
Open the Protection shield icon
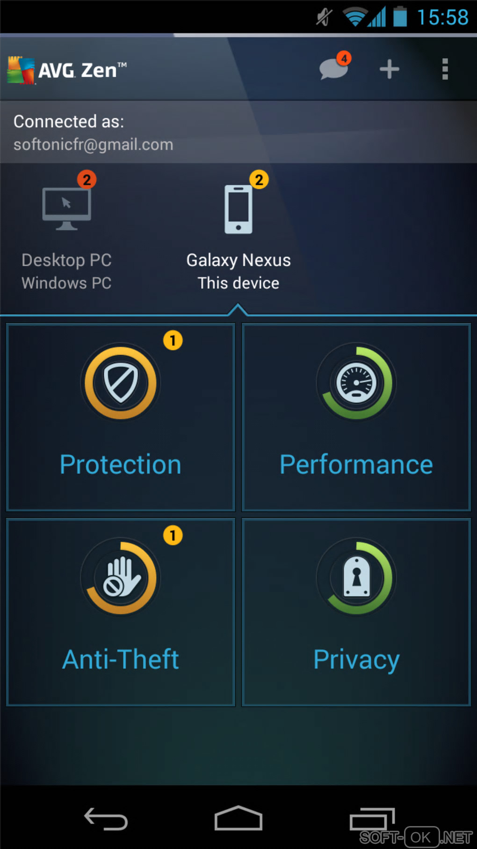(121, 383)
